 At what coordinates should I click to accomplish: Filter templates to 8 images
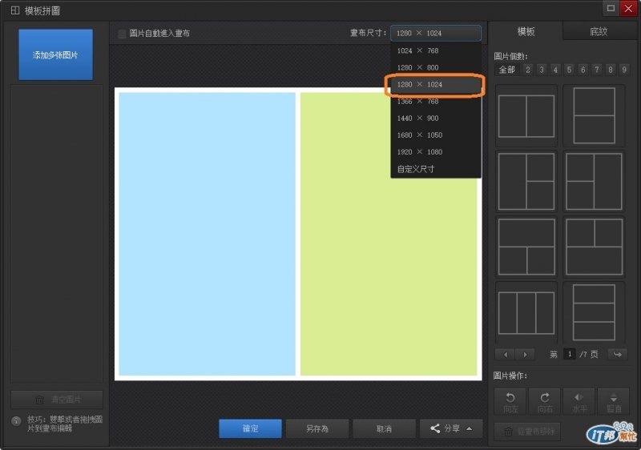pos(611,70)
